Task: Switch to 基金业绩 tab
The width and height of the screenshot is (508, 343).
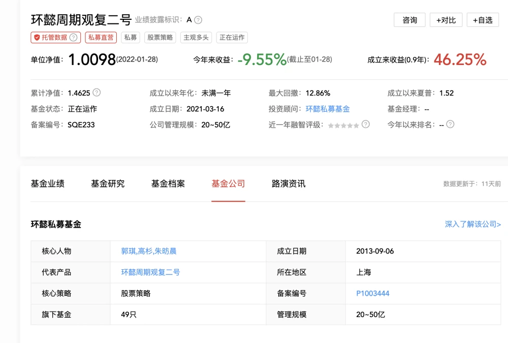Action: (x=48, y=183)
